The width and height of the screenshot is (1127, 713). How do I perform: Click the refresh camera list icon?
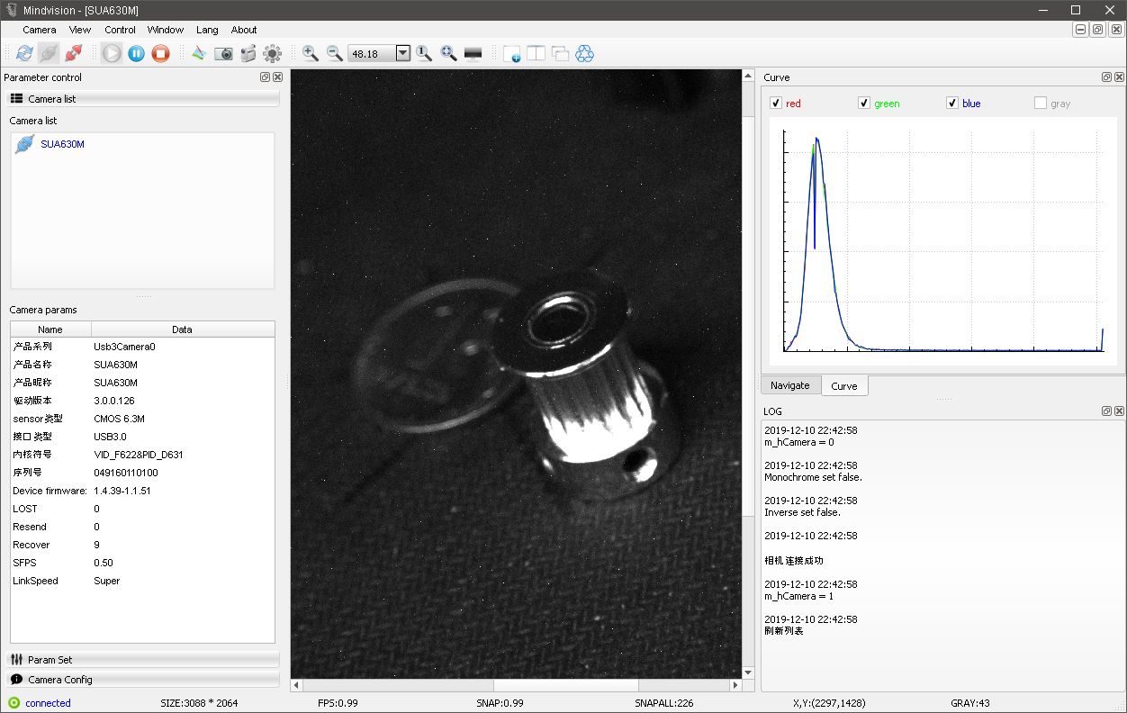pyautogui.click(x=24, y=54)
